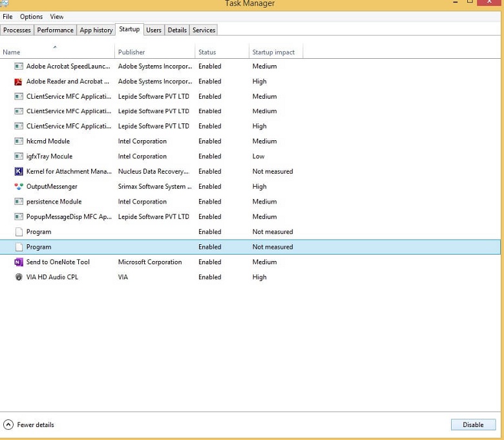Click the Low startup impact for igfxTray
The width and height of the screenshot is (504, 440).
[258, 156]
